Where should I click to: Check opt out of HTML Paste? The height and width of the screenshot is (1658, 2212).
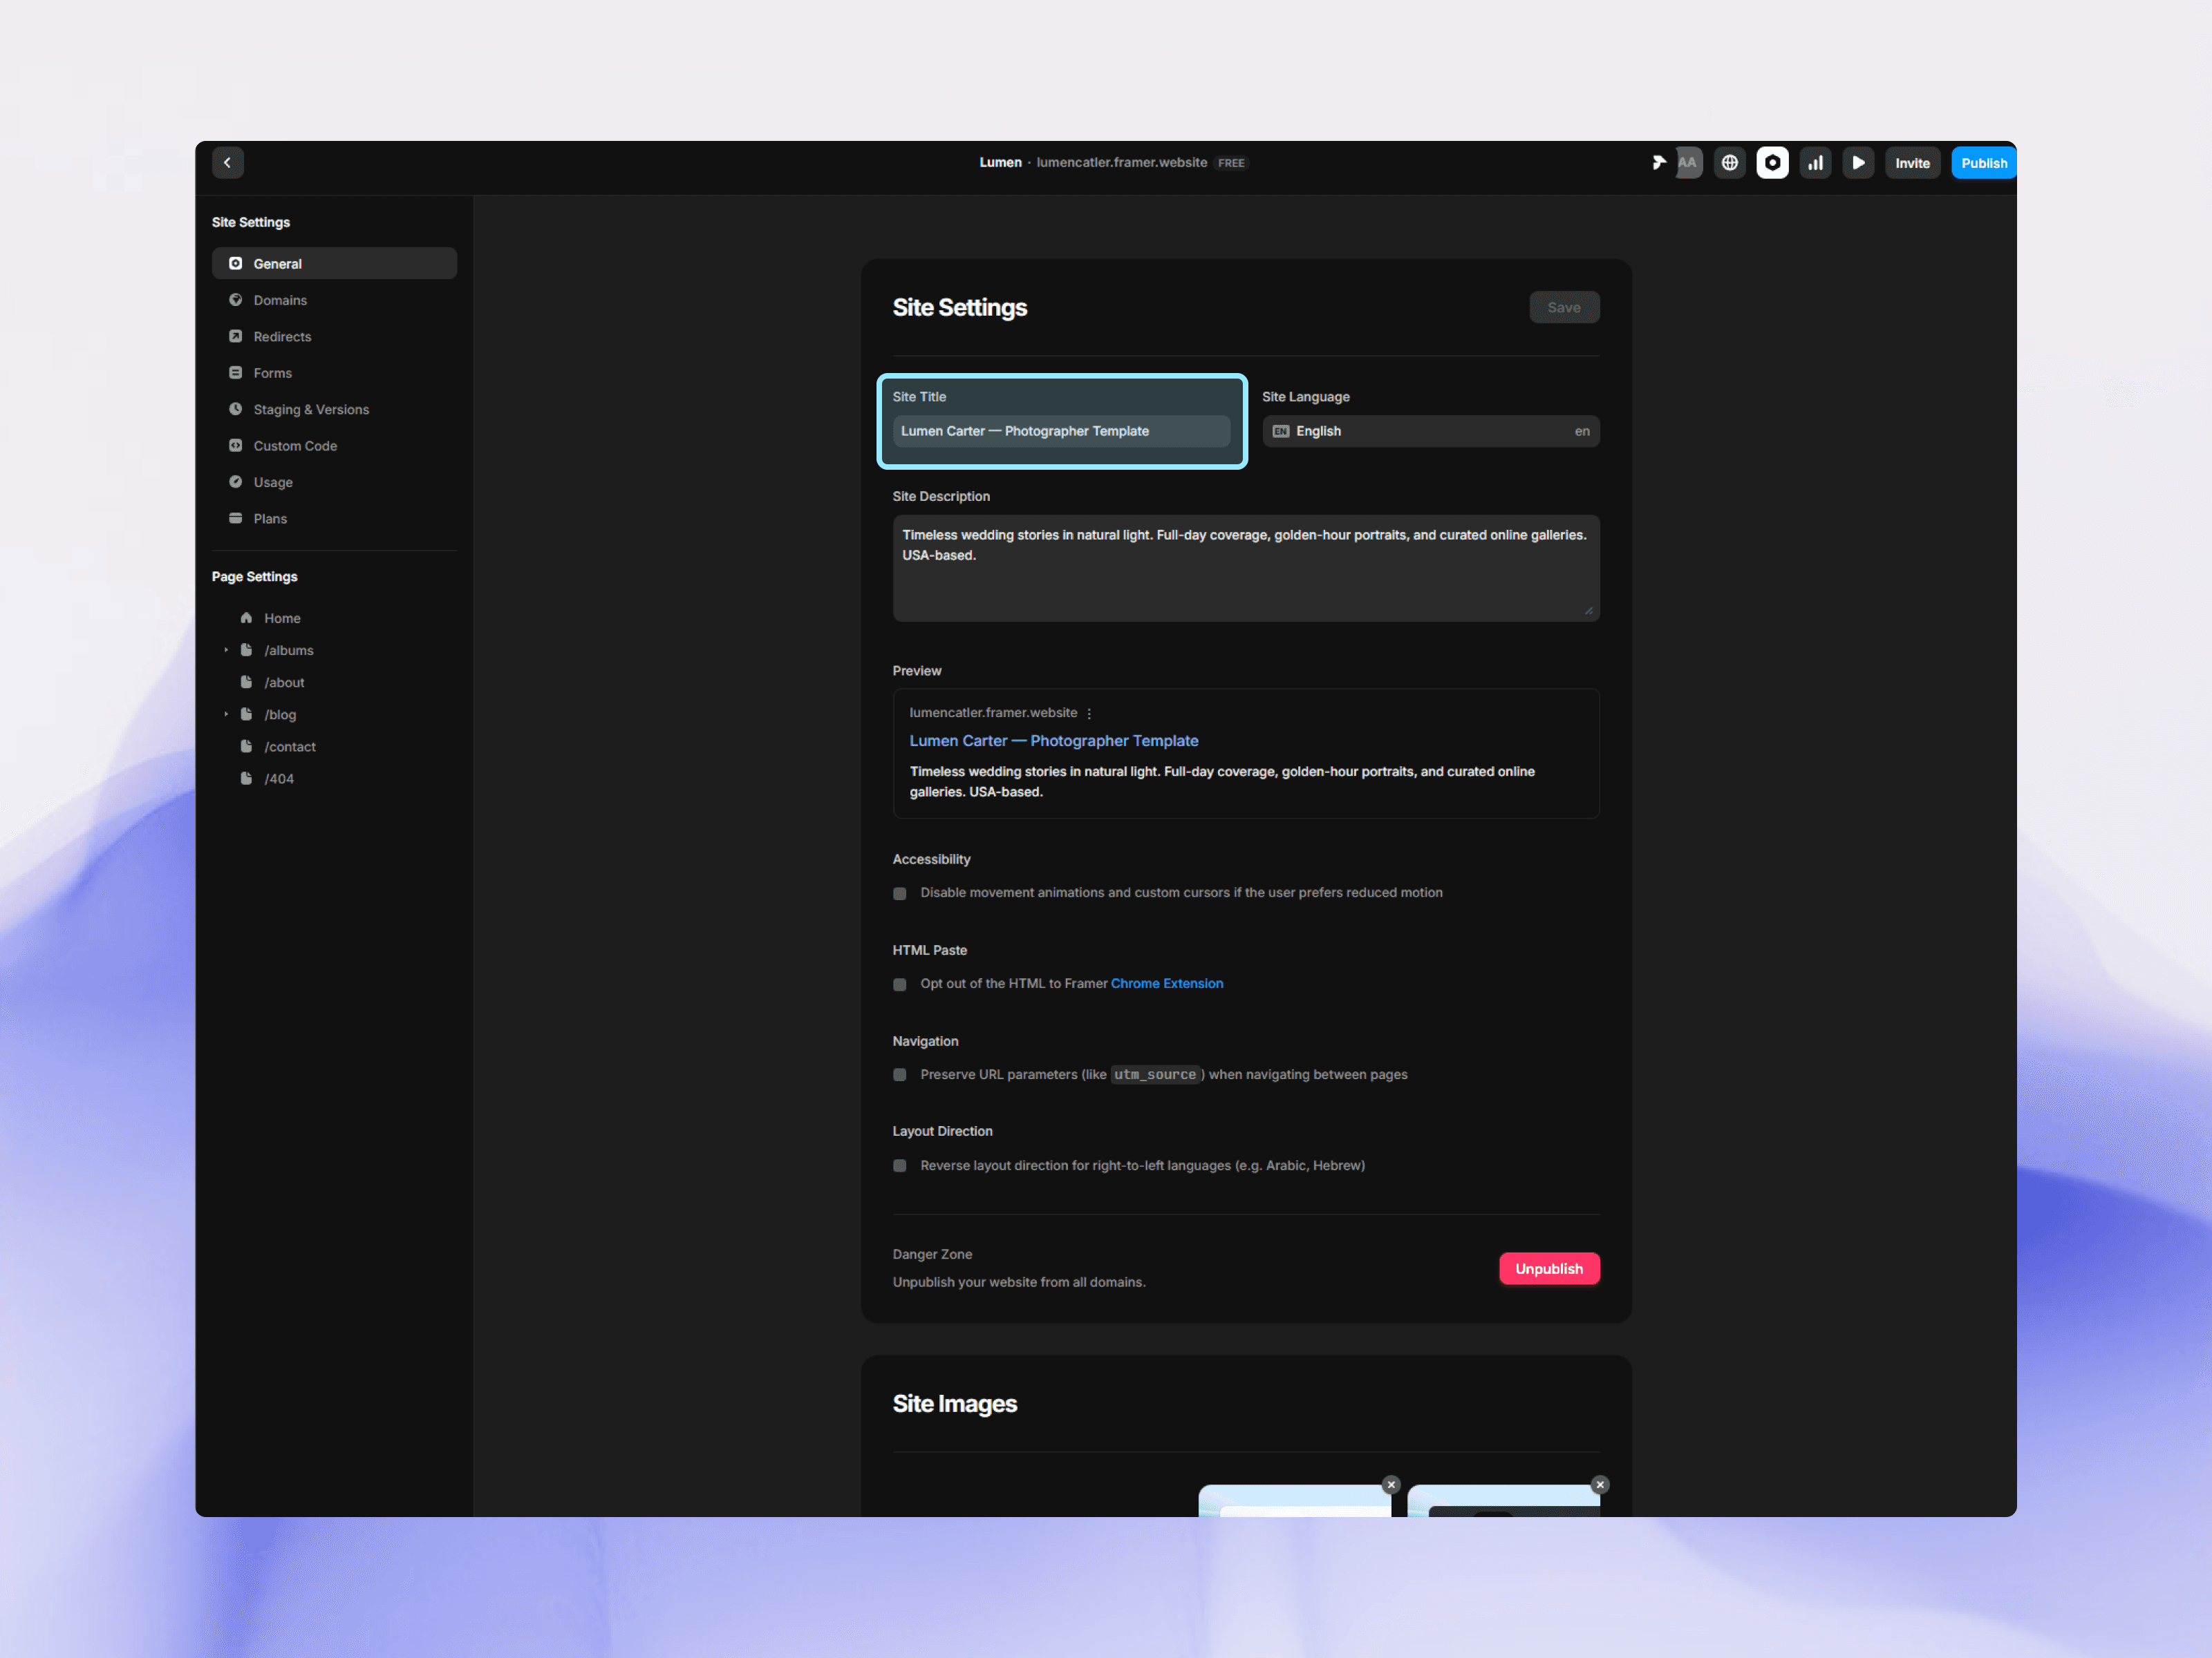coord(900,984)
